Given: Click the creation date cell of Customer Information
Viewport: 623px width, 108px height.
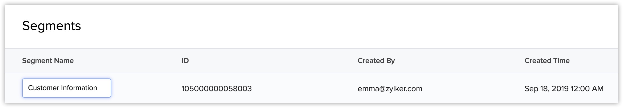Looking at the screenshot, I should coord(564,89).
